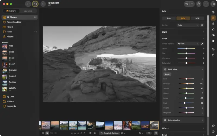Click the Auto edit button
The height and width of the screenshot is (136, 217).
tap(169, 18)
